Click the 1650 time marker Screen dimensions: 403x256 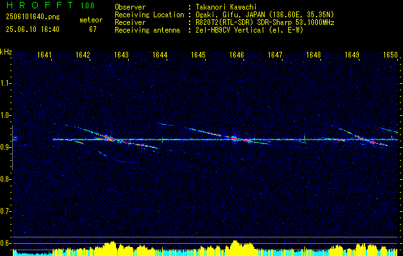(x=390, y=55)
